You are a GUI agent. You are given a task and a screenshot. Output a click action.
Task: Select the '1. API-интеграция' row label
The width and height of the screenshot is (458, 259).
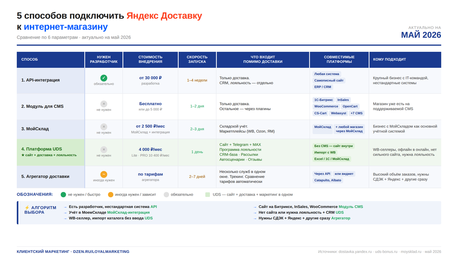point(40,80)
